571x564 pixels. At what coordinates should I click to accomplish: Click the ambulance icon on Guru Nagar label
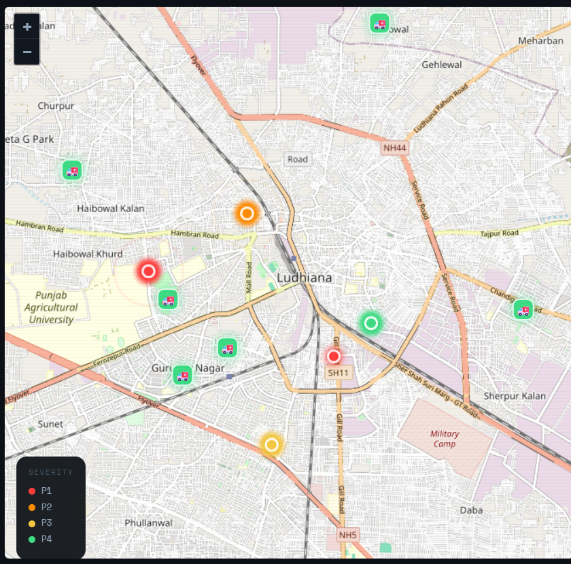click(x=182, y=375)
